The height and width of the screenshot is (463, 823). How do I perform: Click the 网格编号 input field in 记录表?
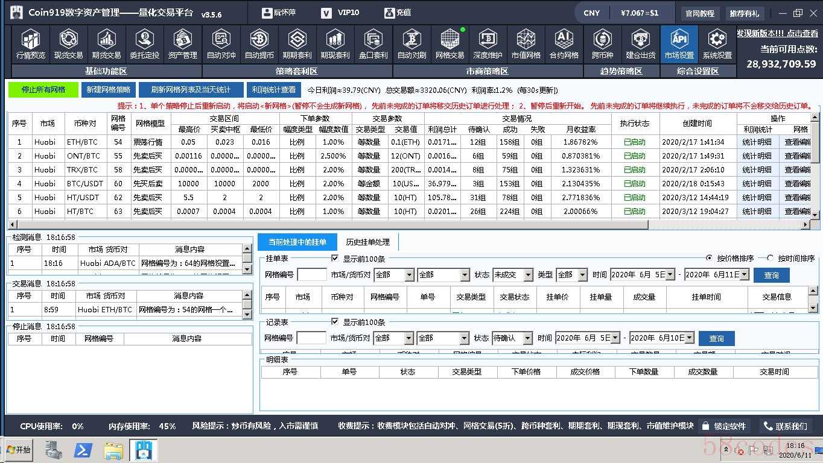pos(311,338)
